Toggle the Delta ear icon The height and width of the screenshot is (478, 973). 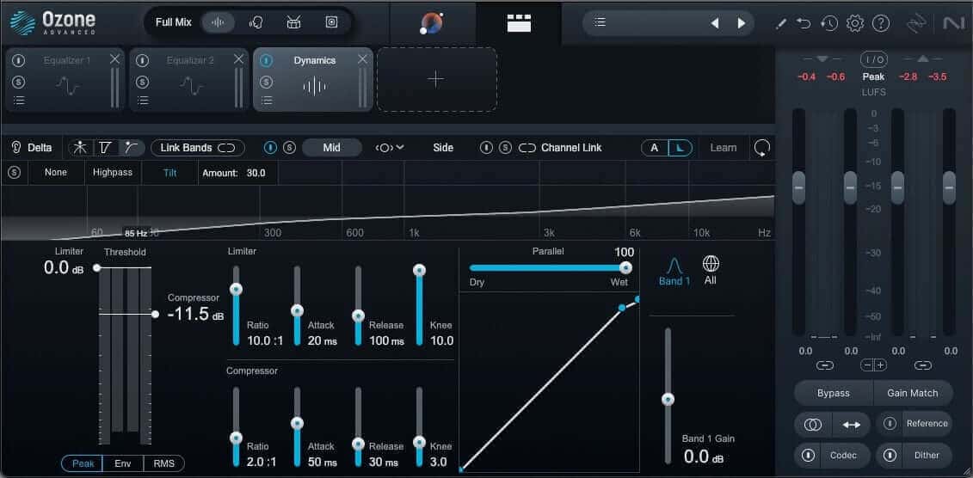click(x=16, y=148)
